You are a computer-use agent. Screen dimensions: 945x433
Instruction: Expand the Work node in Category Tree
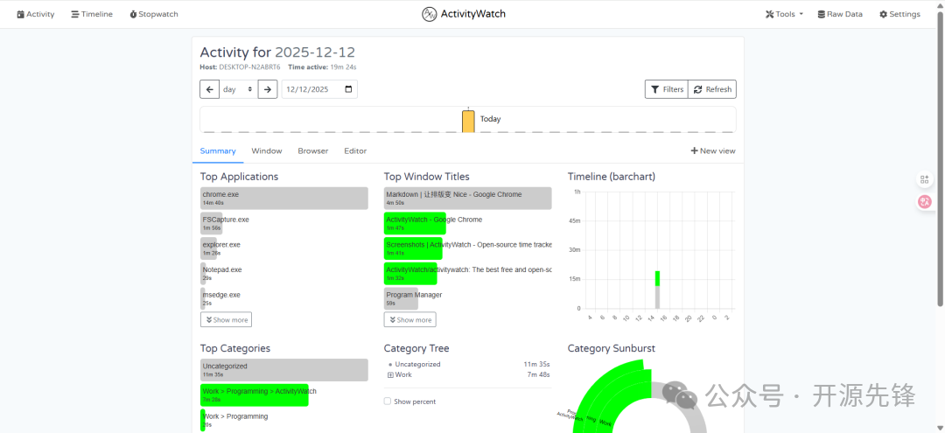tap(390, 374)
